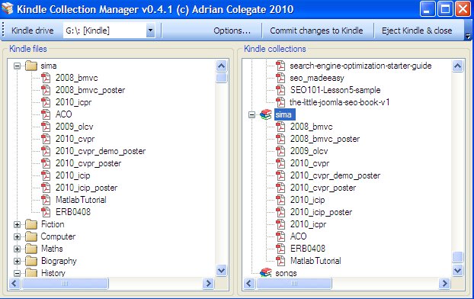Click the PDF icon beside search-engine-optimization-starter-guide
The height and width of the screenshot is (299, 474).
pyautogui.click(x=280, y=66)
